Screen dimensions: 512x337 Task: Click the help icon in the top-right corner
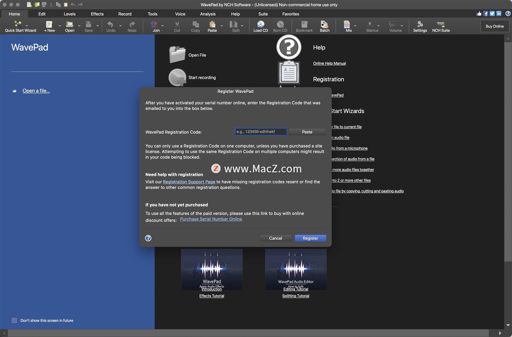pos(508,14)
